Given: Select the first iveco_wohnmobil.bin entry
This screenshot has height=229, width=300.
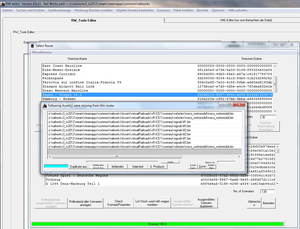Looking at the screenshot, I should pos(145,114).
